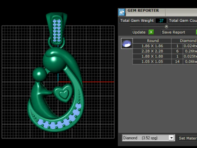The image size is (197, 148).
Task: Click the Diamond column header
Action: point(184,41)
